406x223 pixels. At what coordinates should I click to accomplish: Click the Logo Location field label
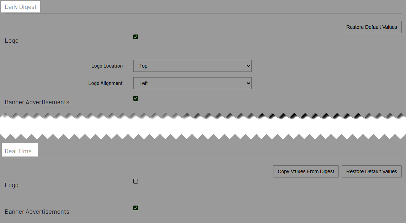[107, 66]
